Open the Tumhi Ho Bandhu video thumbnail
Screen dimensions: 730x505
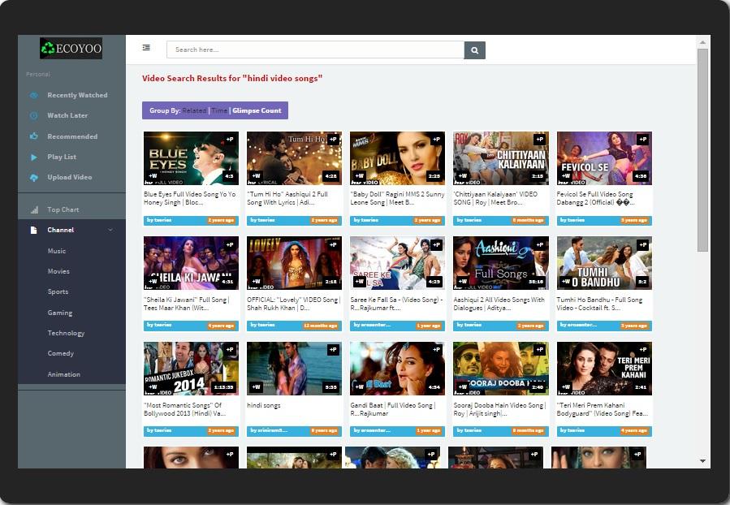point(604,263)
